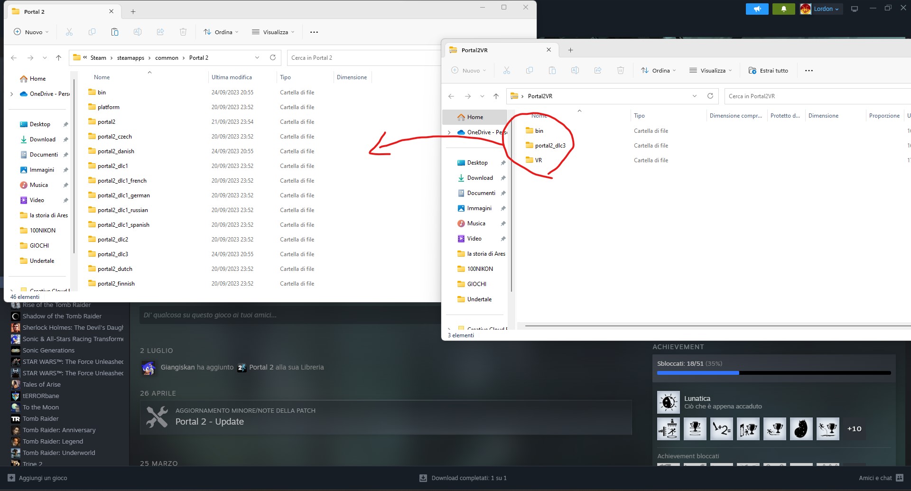Screen dimensions: 911x491
Task: Open Nuovo dropdown in Portal 2 window
Action: click(x=31, y=32)
